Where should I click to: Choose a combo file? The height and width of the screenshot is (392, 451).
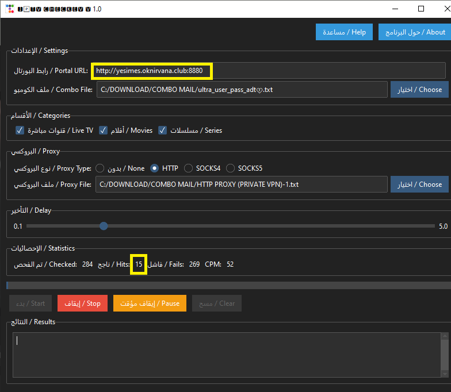419,90
